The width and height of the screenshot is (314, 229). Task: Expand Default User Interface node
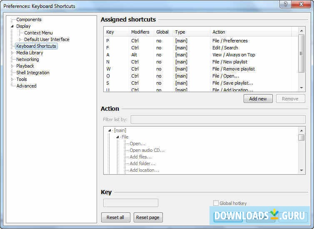tap(20, 39)
